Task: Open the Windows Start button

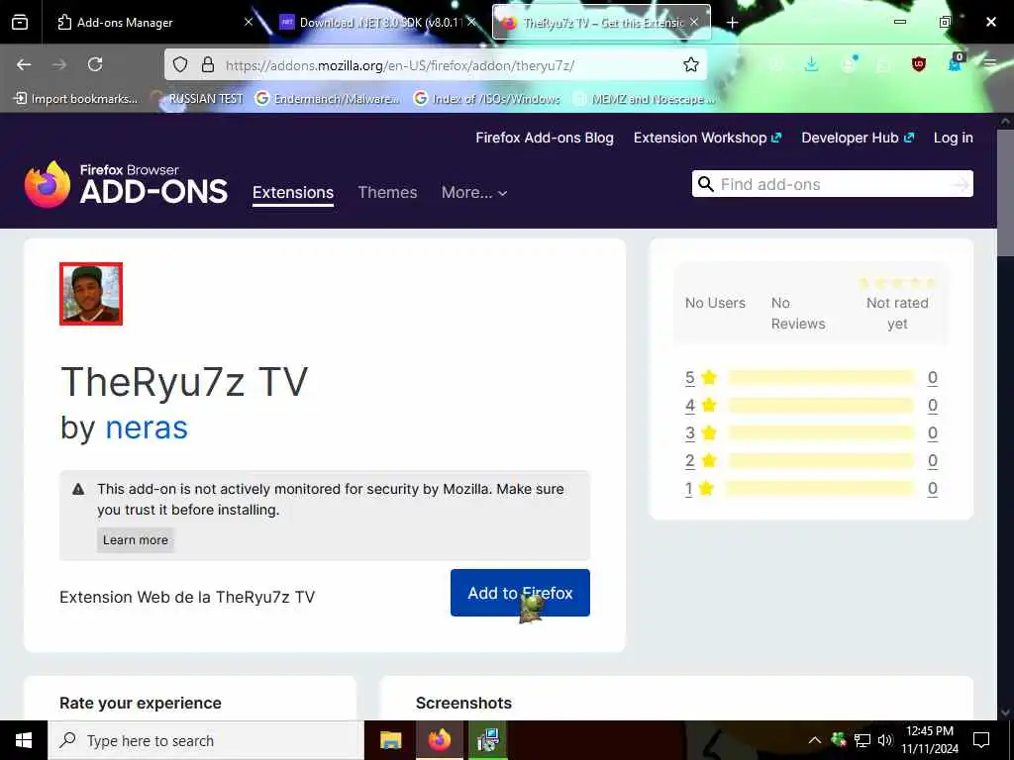Action: [x=24, y=740]
